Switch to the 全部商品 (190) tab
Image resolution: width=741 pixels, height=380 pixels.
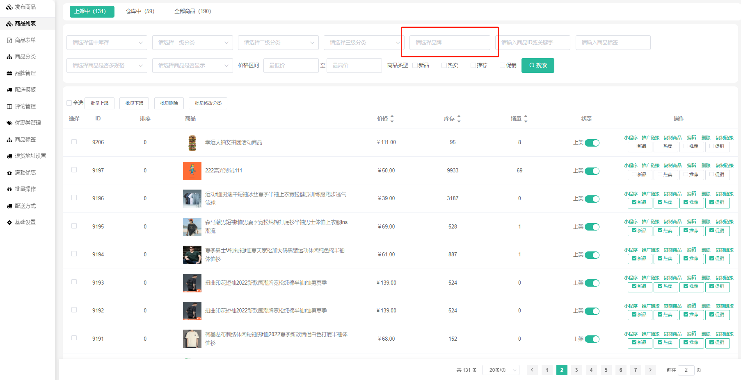pyautogui.click(x=192, y=11)
